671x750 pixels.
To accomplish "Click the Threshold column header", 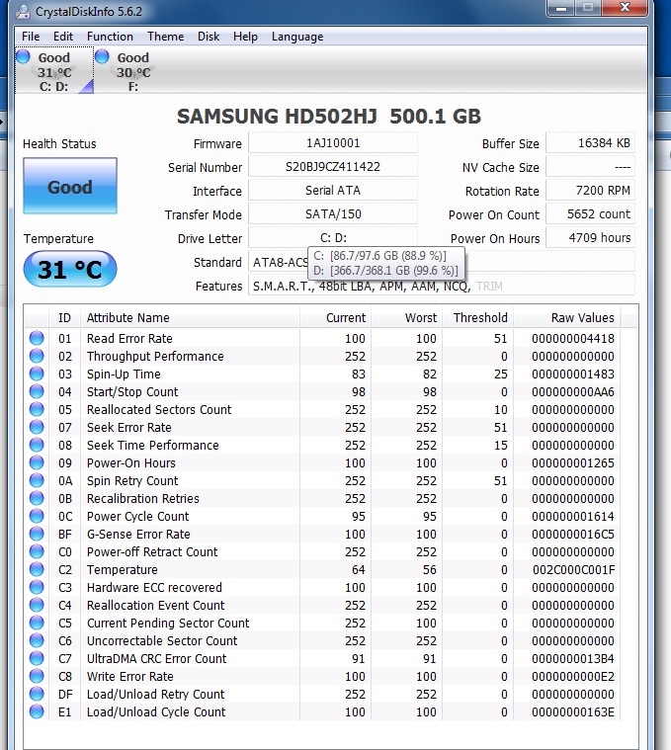I will (x=477, y=317).
